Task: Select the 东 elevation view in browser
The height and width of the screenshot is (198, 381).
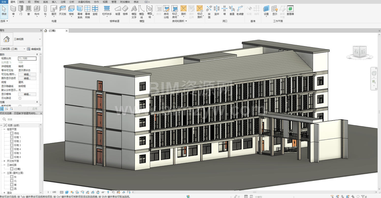Action: click(x=15, y=177)
